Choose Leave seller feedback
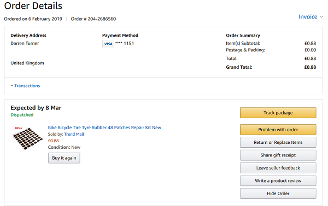This screenshot has height=206, width=328. [x=278, y=168]
